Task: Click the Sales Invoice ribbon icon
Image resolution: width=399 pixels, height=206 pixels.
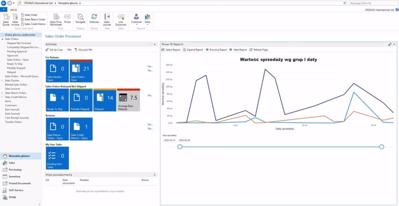Action: (x=15, y=19)
